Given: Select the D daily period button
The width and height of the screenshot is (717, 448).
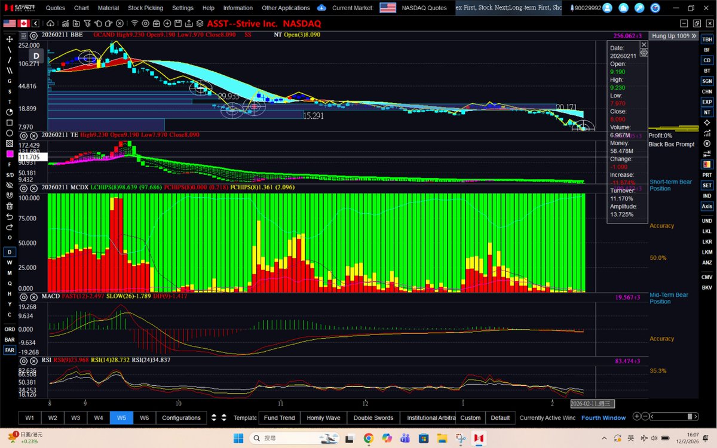Looking at the screenshot, I should point(10,251).
